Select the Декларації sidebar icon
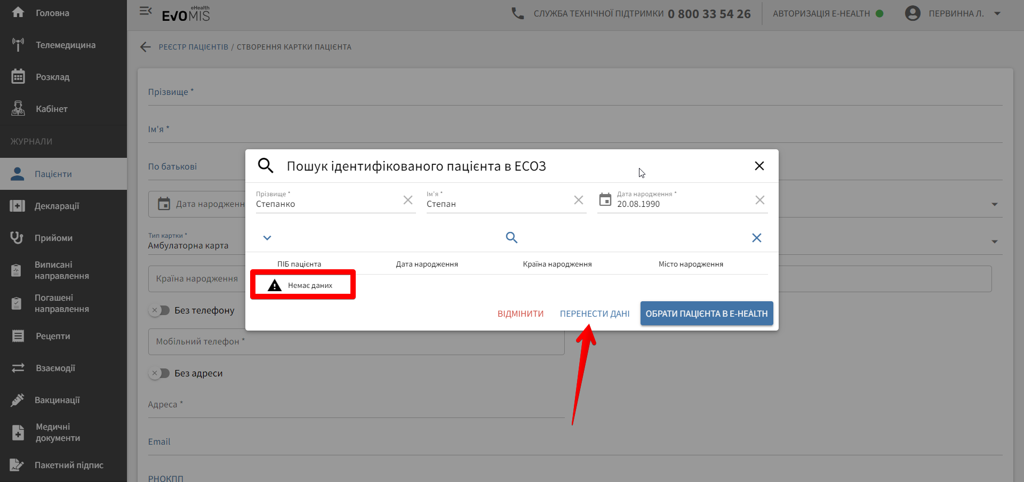This screenshot has height=482, width=1024. (x=18, y=205)
